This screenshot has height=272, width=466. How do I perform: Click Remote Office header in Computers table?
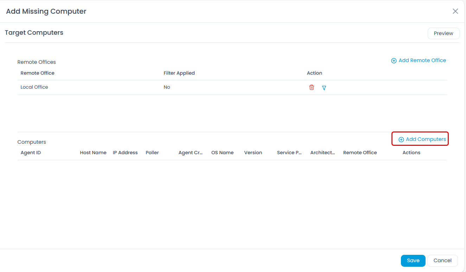[x=360, y=152]
